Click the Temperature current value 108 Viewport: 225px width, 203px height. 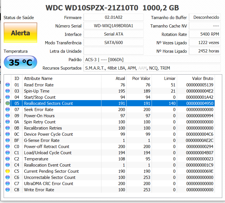click(122, 159)
